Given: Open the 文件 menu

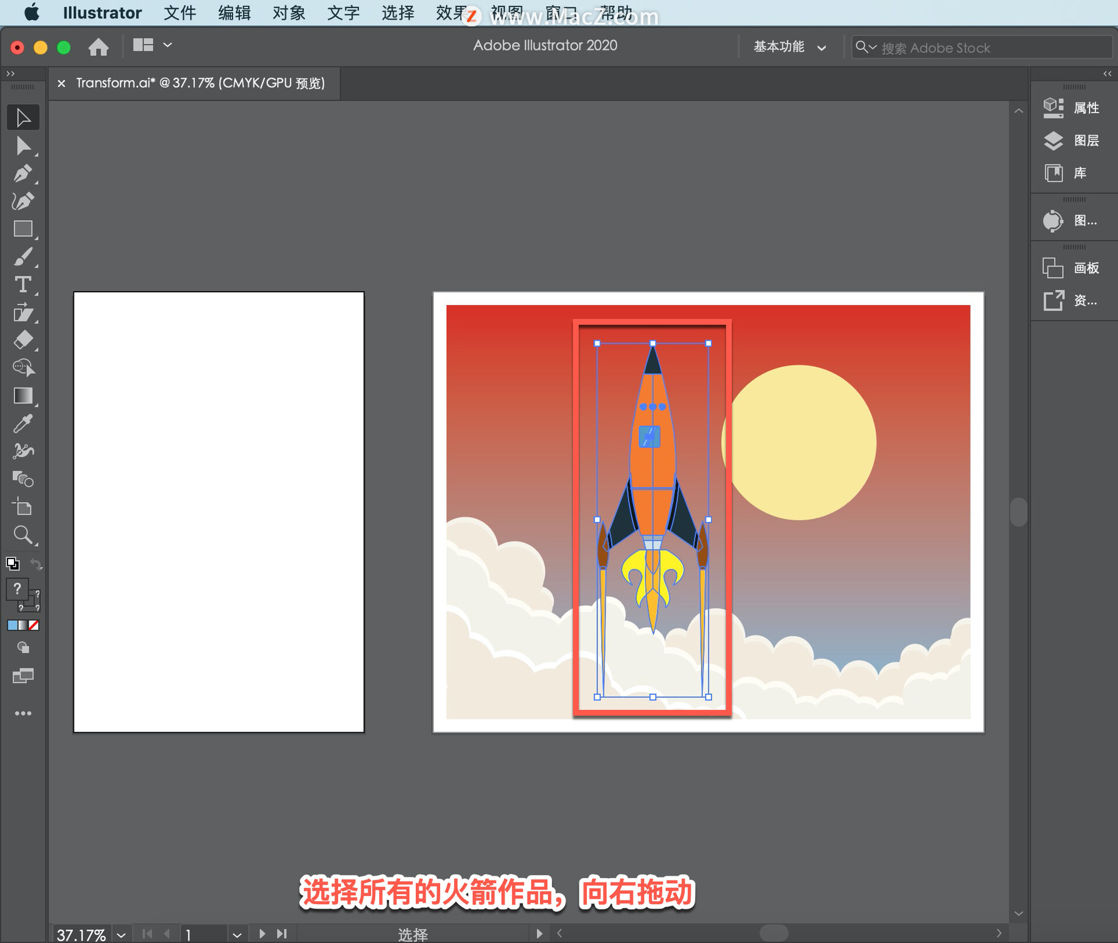Looking at the screenshot, I should tap(179, 13).
